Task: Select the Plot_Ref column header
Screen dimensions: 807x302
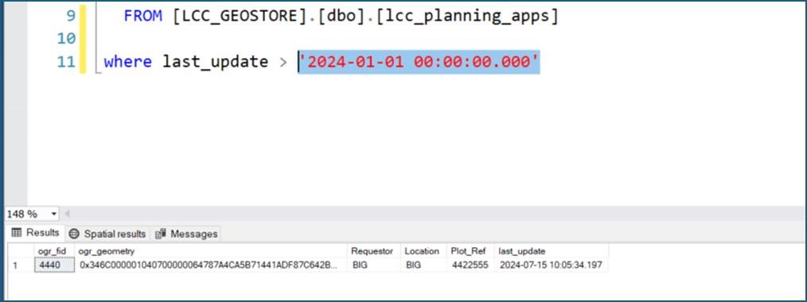Action: pos(470,251)
